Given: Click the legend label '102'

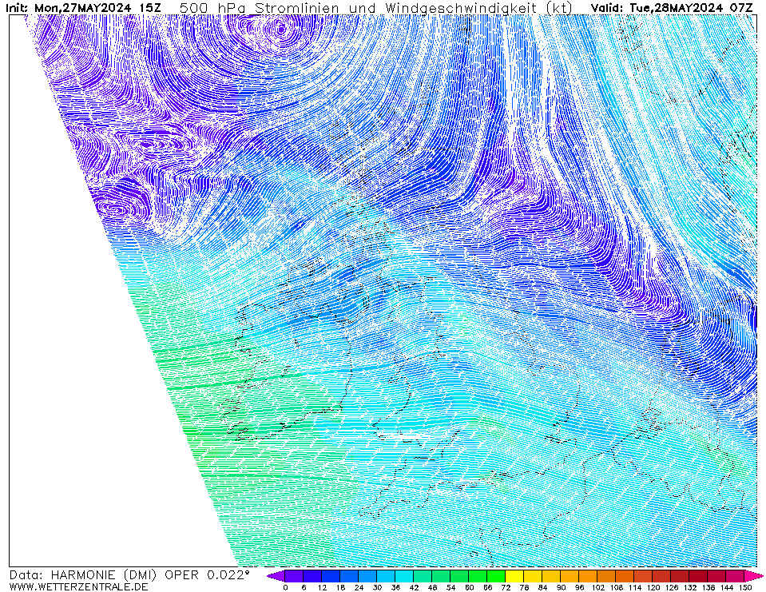Looking at the screenshot, I should (x=598, y=587).
